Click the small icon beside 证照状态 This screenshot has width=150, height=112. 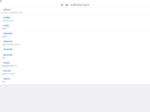(2, 79)
